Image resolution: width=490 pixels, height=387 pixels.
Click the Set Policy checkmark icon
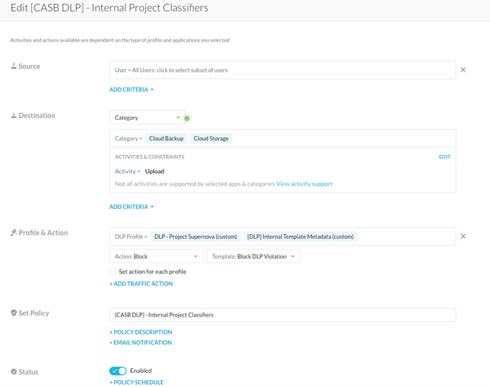(13, 313)
